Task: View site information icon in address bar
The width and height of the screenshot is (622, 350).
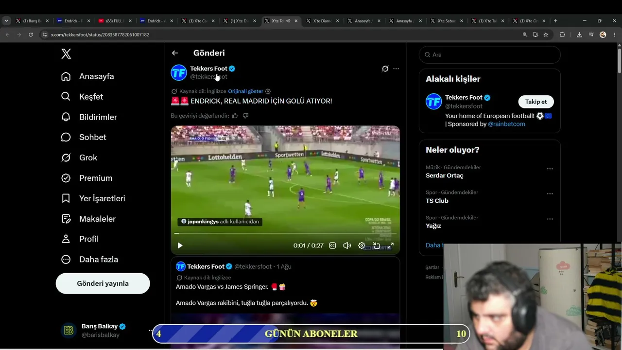Action: pos(45,35)
